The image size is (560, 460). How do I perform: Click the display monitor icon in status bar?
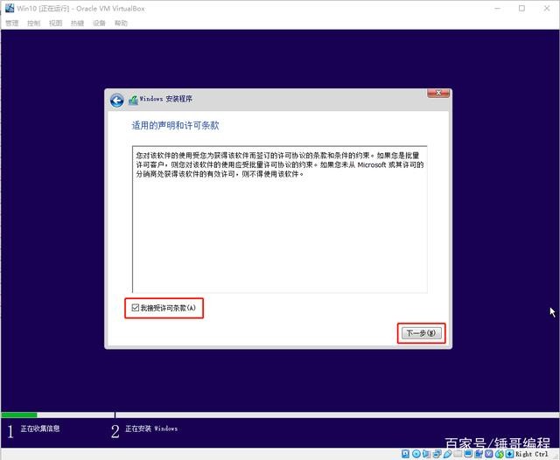(468, 454)
